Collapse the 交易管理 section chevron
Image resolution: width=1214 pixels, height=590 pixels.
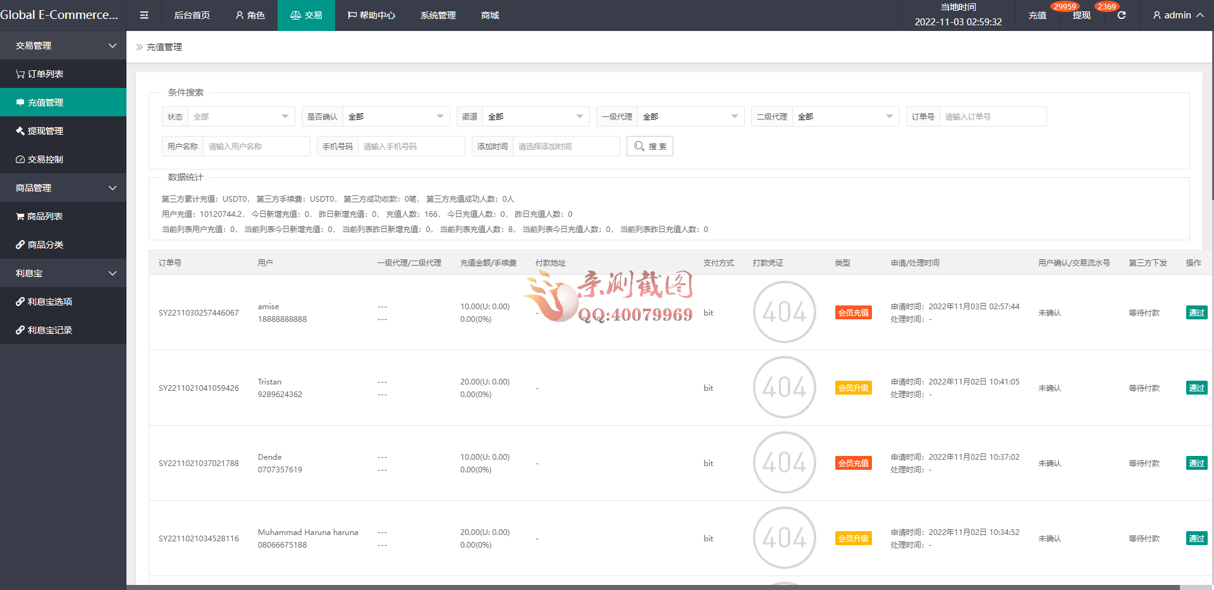(x=113, y=45)
